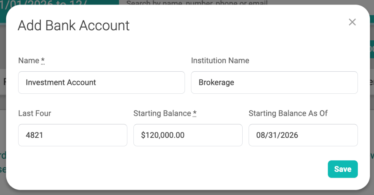Save the new bank account
The height and width of the screenshot is (195, 374).
pos(343,169)
